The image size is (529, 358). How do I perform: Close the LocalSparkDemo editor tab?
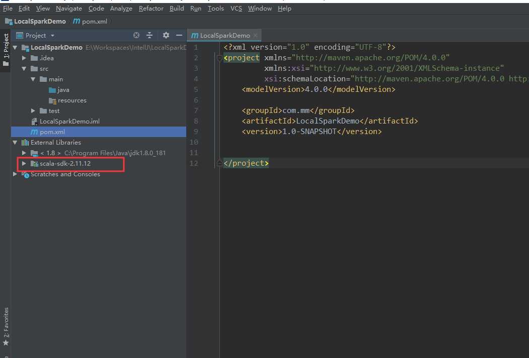tap(255, 35)
